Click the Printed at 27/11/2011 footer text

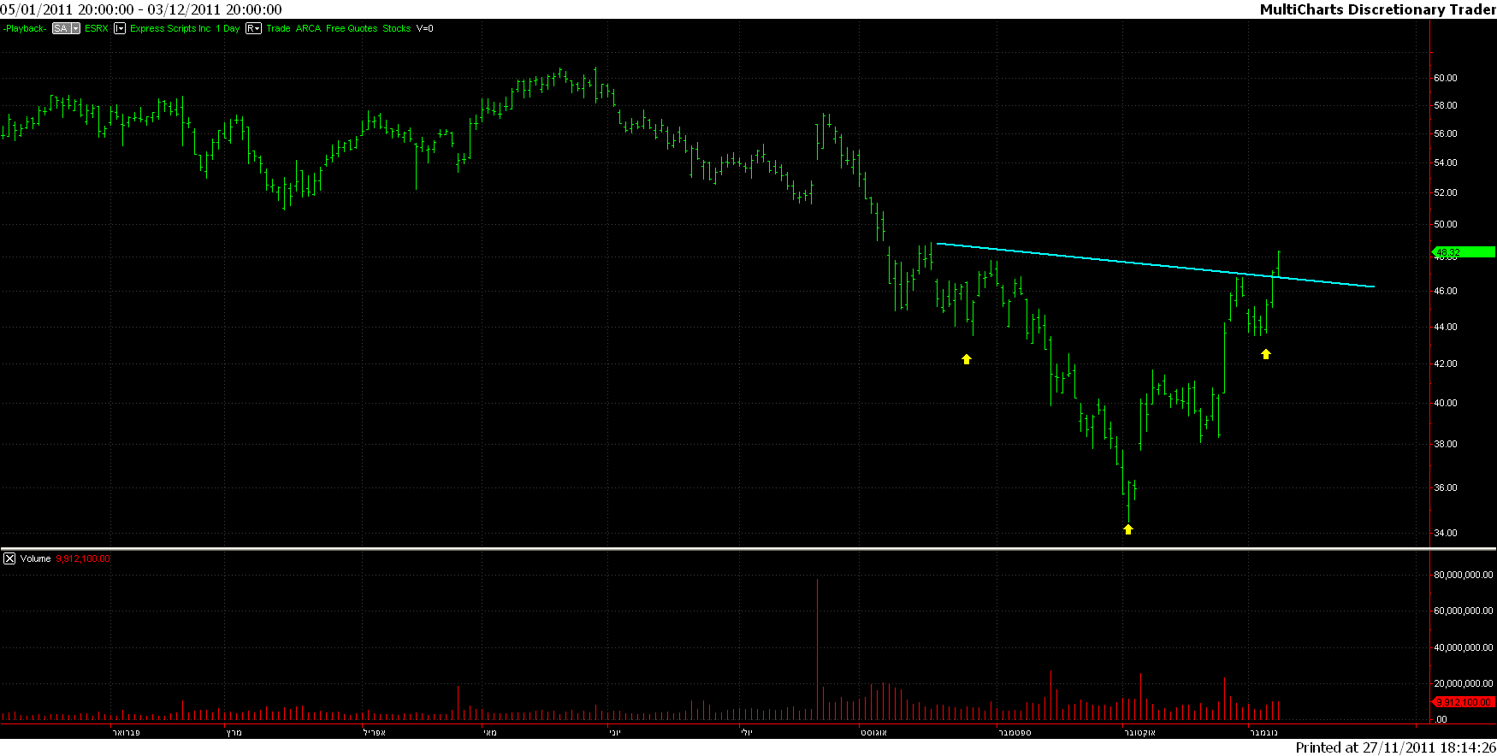click(1396, 747)
